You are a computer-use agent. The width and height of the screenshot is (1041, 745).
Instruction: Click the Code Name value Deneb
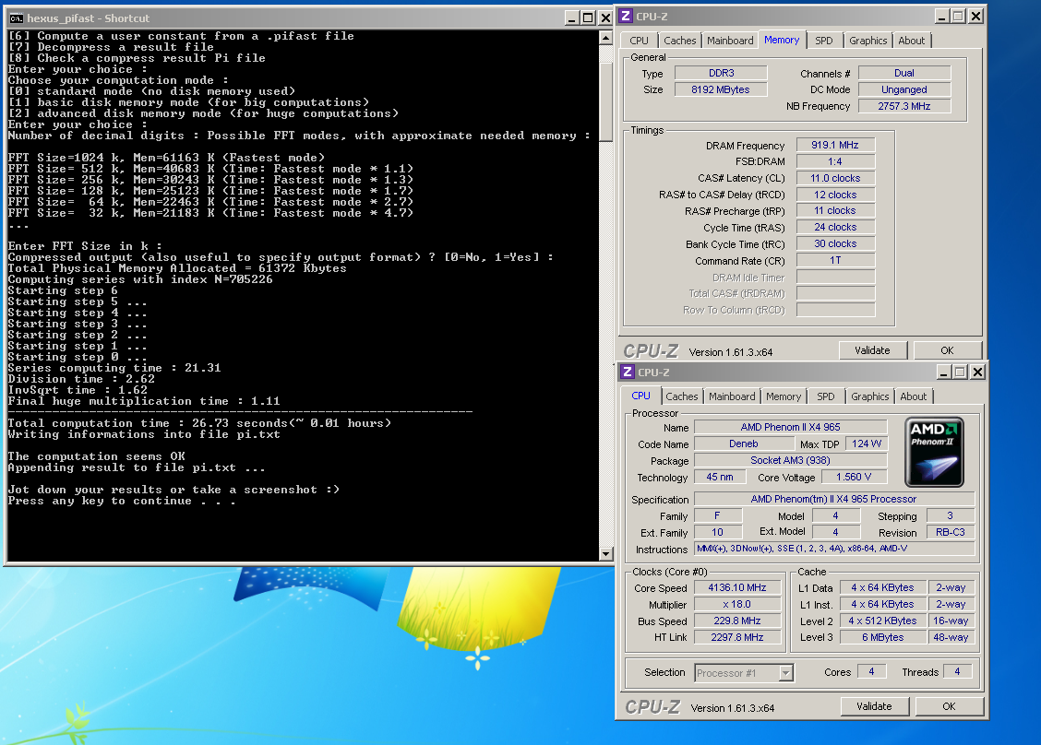744,443
